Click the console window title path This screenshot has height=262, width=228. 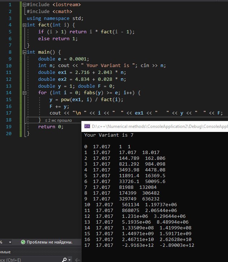[160, 126]
